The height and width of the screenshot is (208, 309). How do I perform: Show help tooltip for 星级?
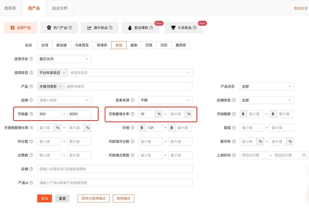234,128
